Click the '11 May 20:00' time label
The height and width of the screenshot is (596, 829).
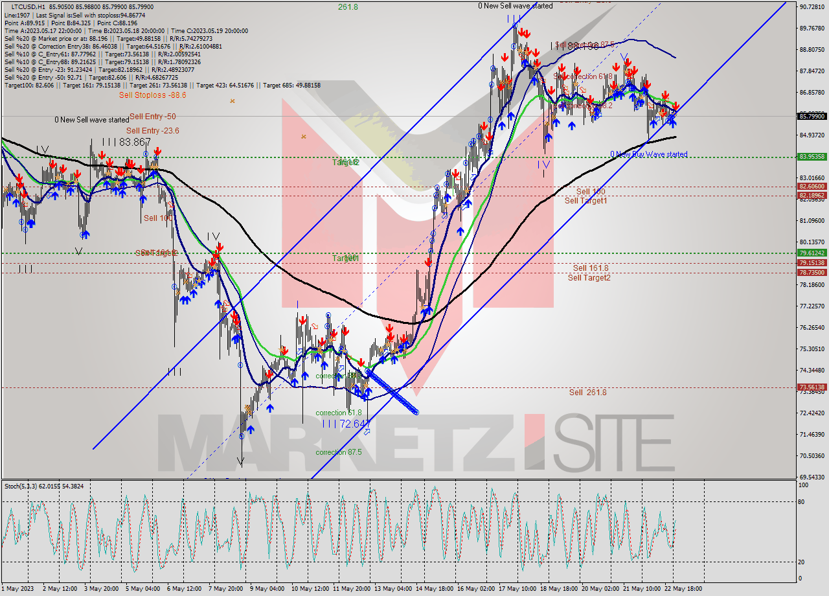point(352,589)
